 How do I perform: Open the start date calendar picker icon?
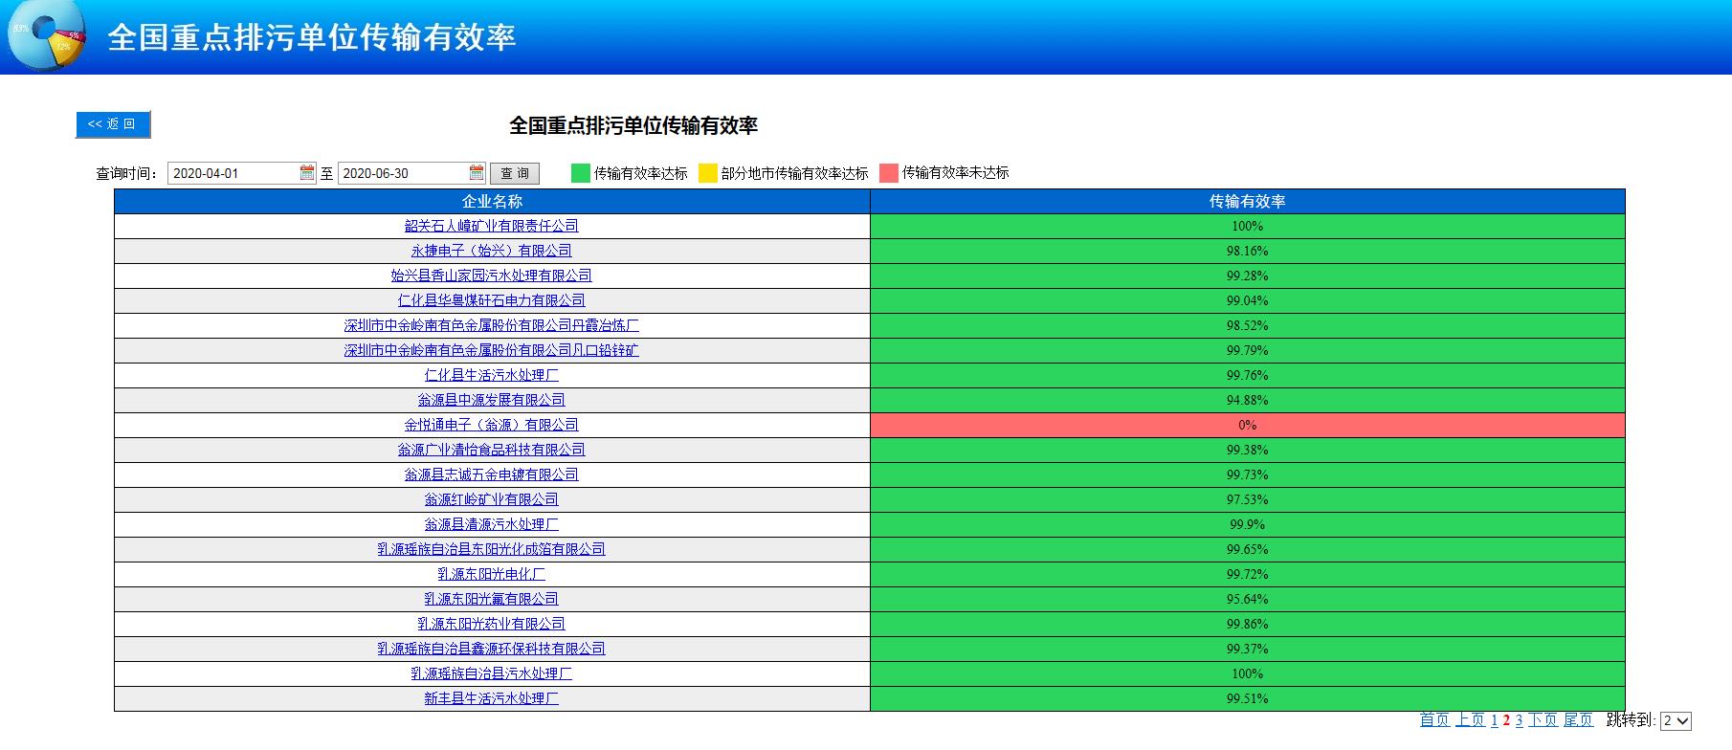click(307, 172)
